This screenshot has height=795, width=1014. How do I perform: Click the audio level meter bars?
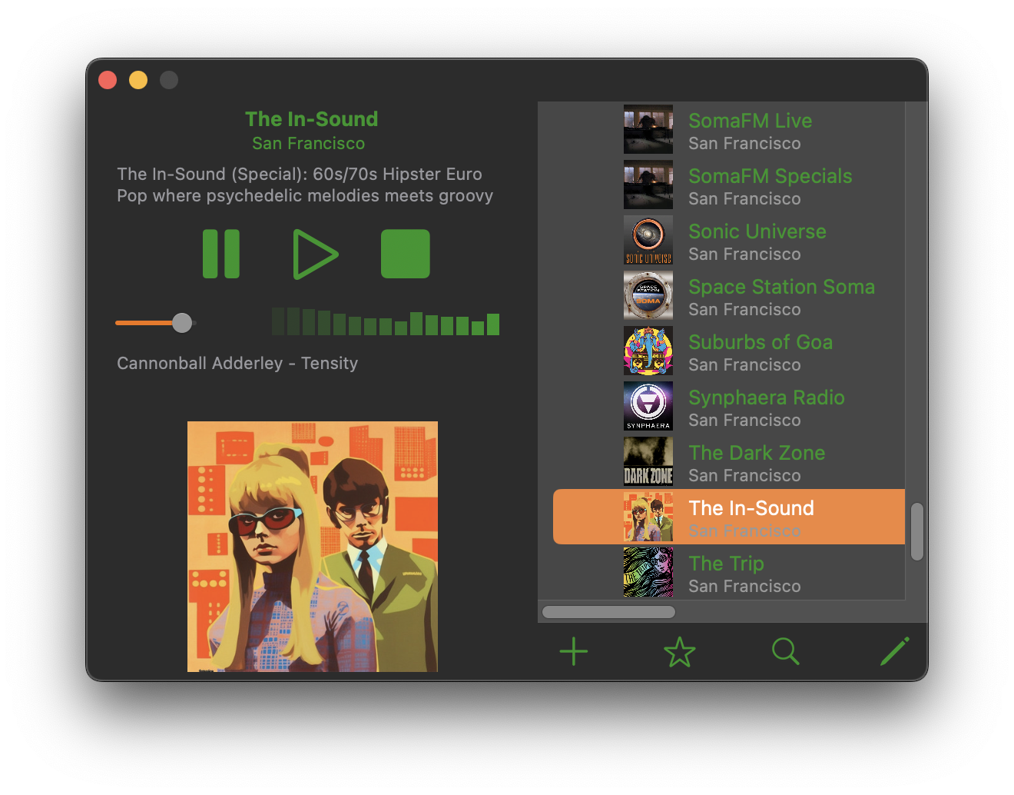(386, 321)
